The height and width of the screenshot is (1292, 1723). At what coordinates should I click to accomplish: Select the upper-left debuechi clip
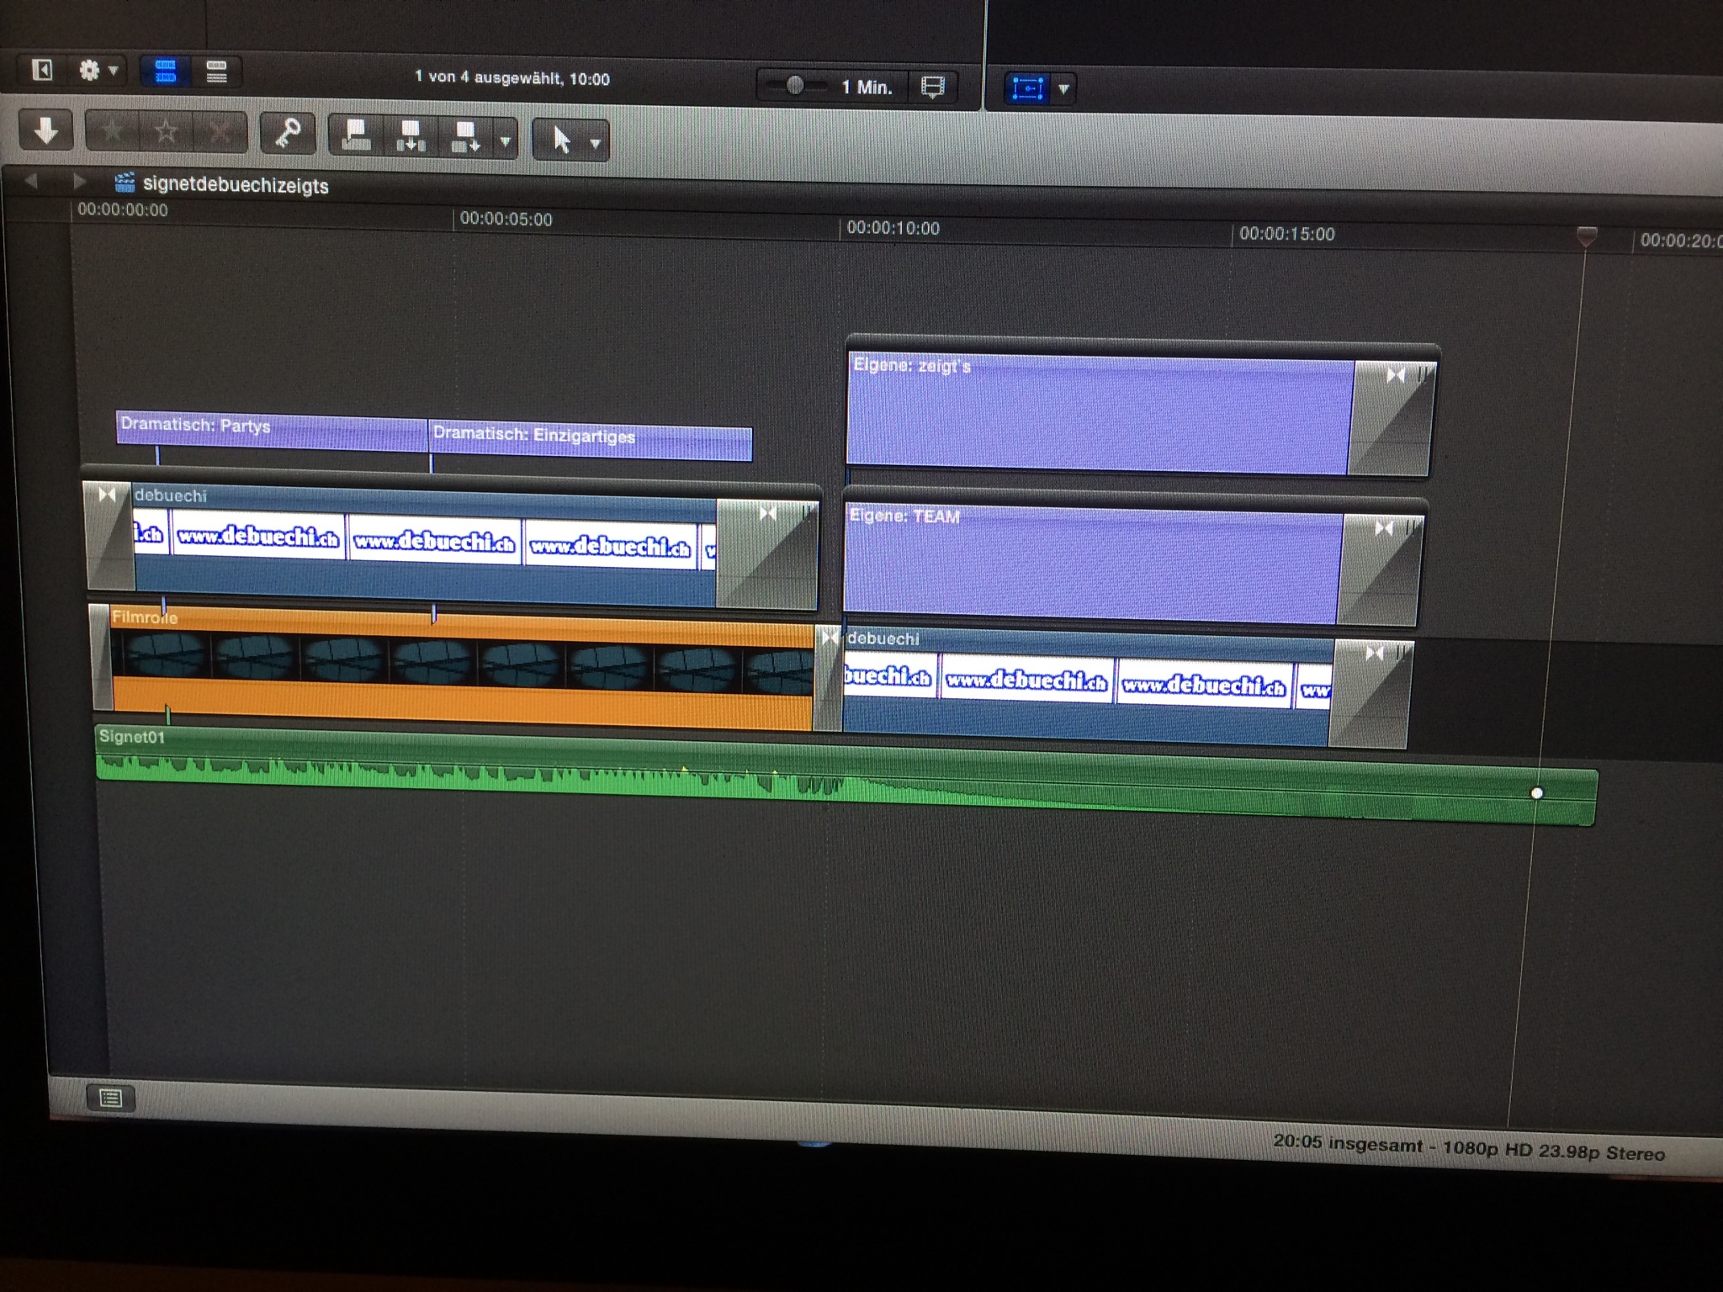pos(425,545)
